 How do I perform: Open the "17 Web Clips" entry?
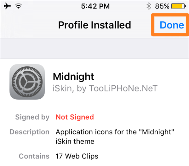pyautogui.click(x=77, y=156)
